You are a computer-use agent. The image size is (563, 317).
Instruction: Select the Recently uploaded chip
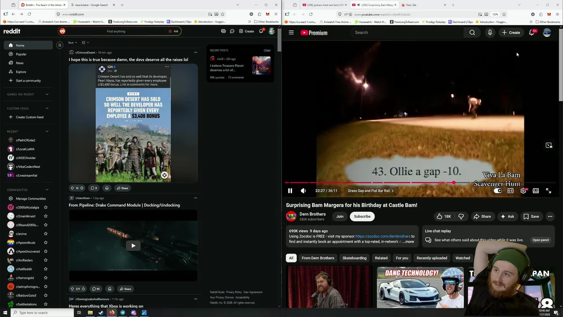[431, 258]
